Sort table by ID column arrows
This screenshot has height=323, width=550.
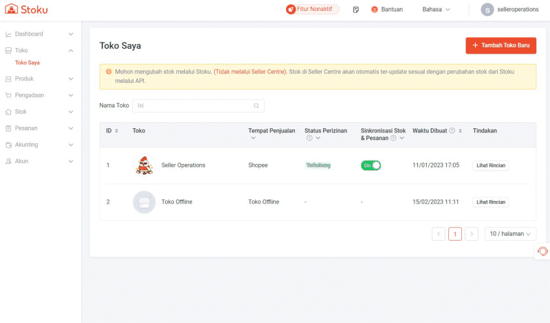116,130
